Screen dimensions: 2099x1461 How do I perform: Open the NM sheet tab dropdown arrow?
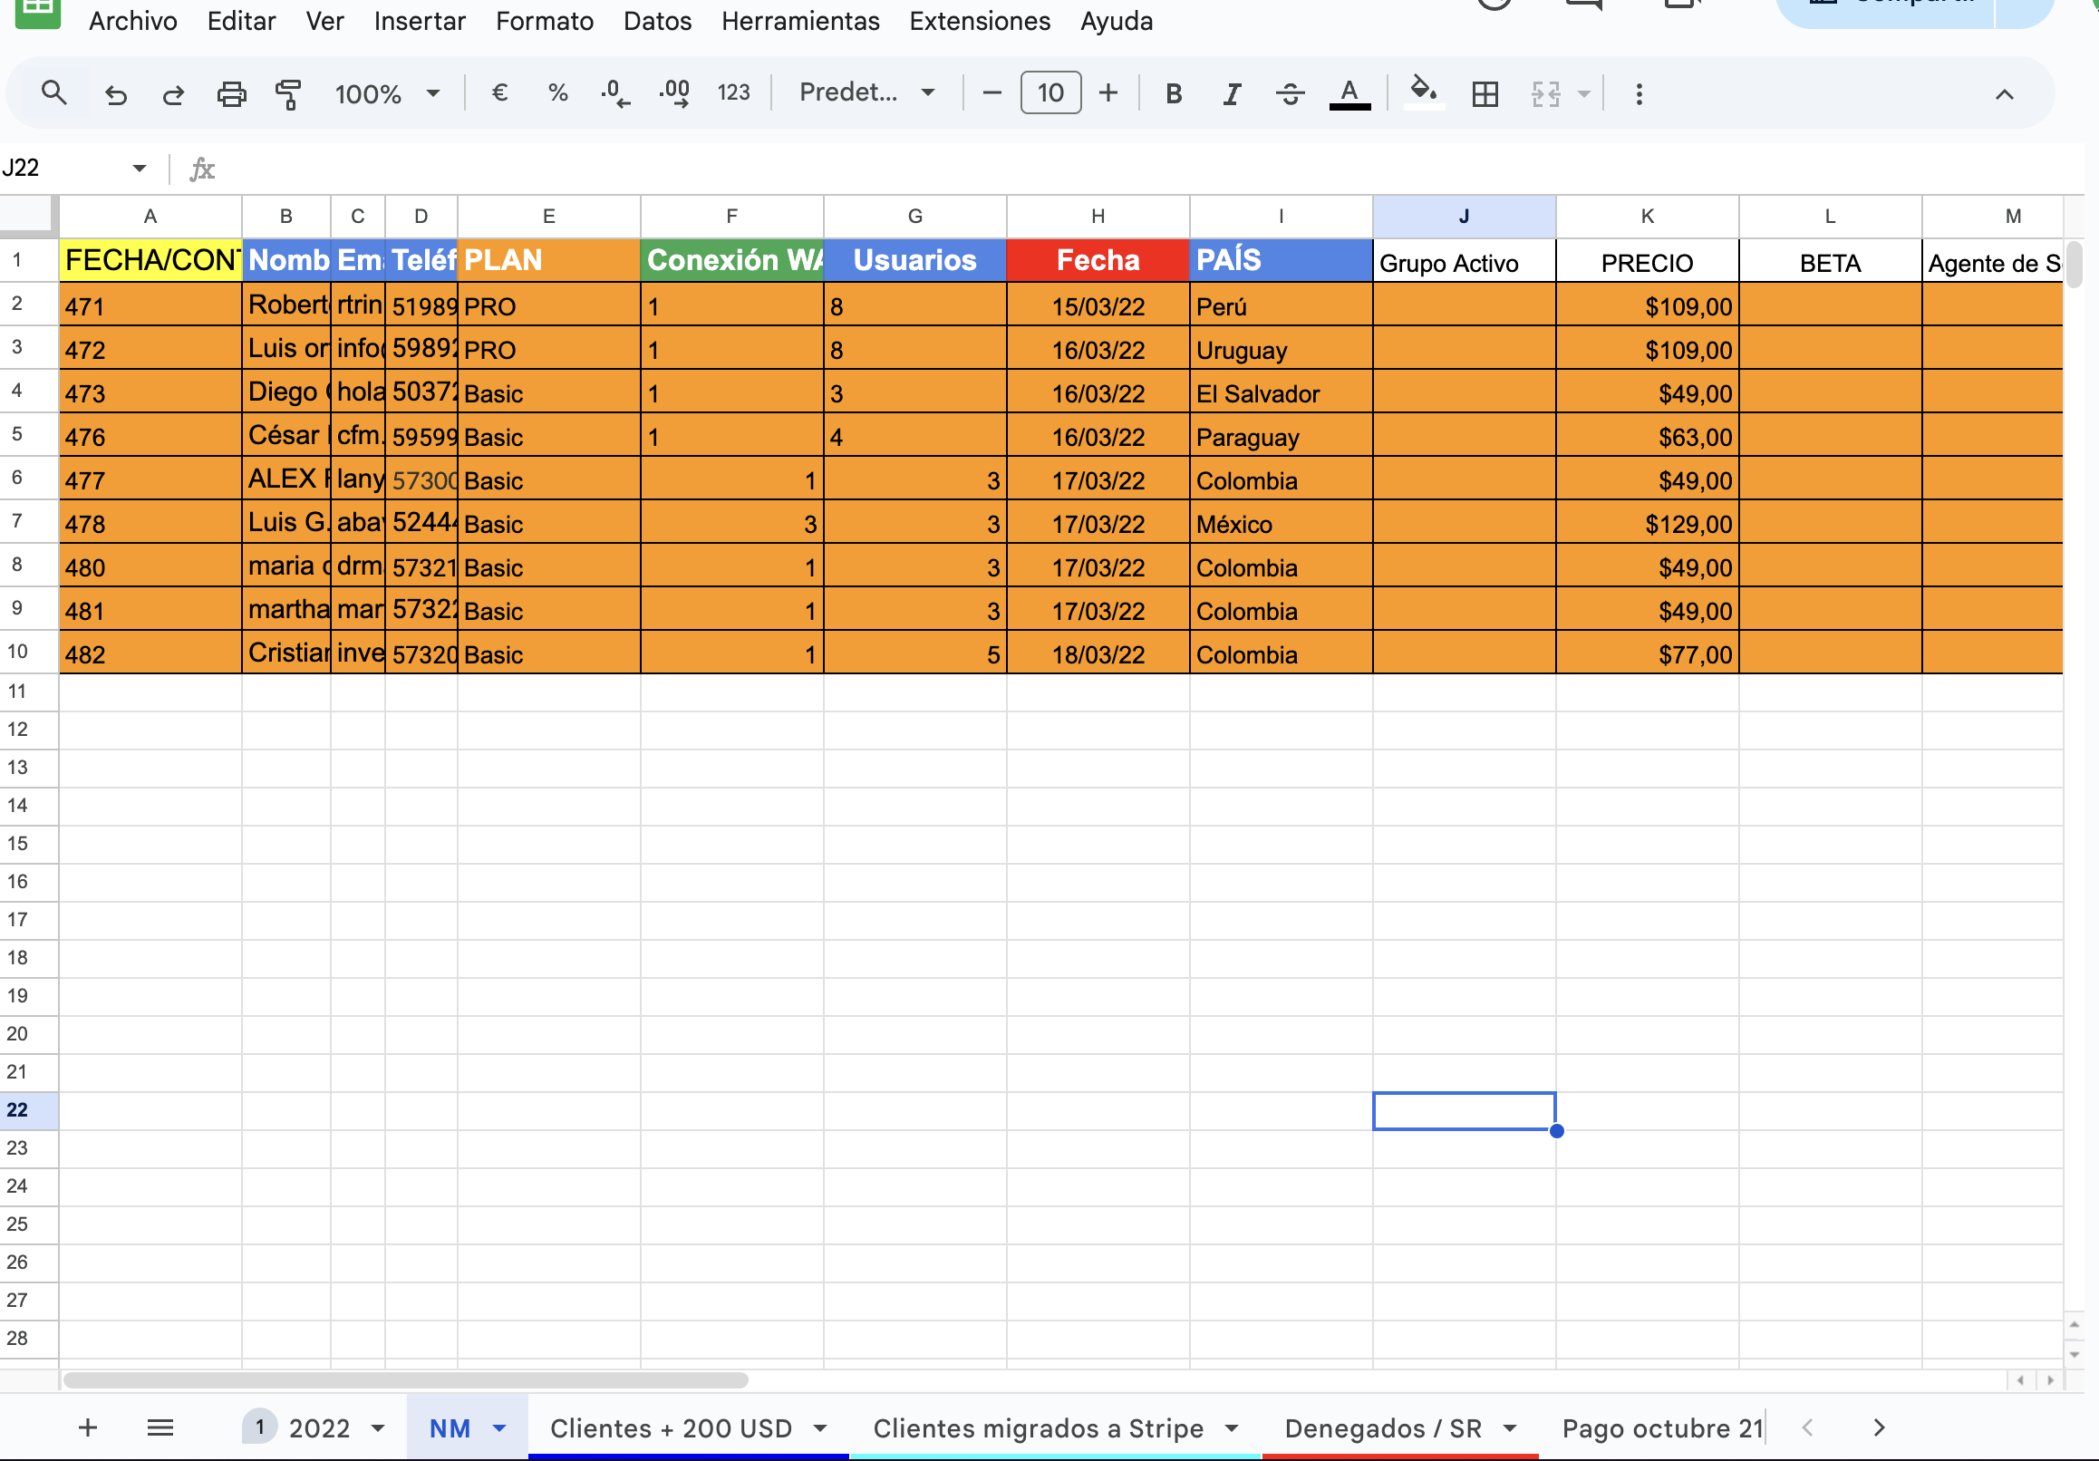[500, 1427]
